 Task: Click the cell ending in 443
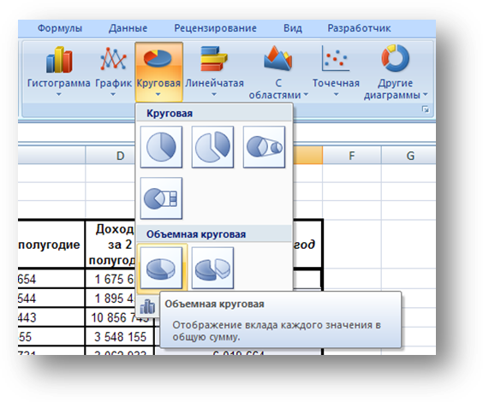tap(51, 317)
